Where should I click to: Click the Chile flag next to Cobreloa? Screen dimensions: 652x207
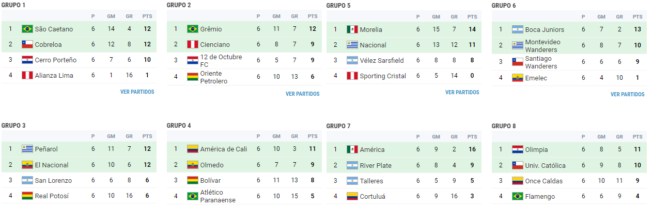tap(27, 45)
